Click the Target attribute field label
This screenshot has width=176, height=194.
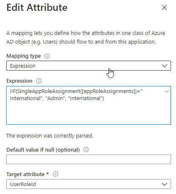coord(25,174)
